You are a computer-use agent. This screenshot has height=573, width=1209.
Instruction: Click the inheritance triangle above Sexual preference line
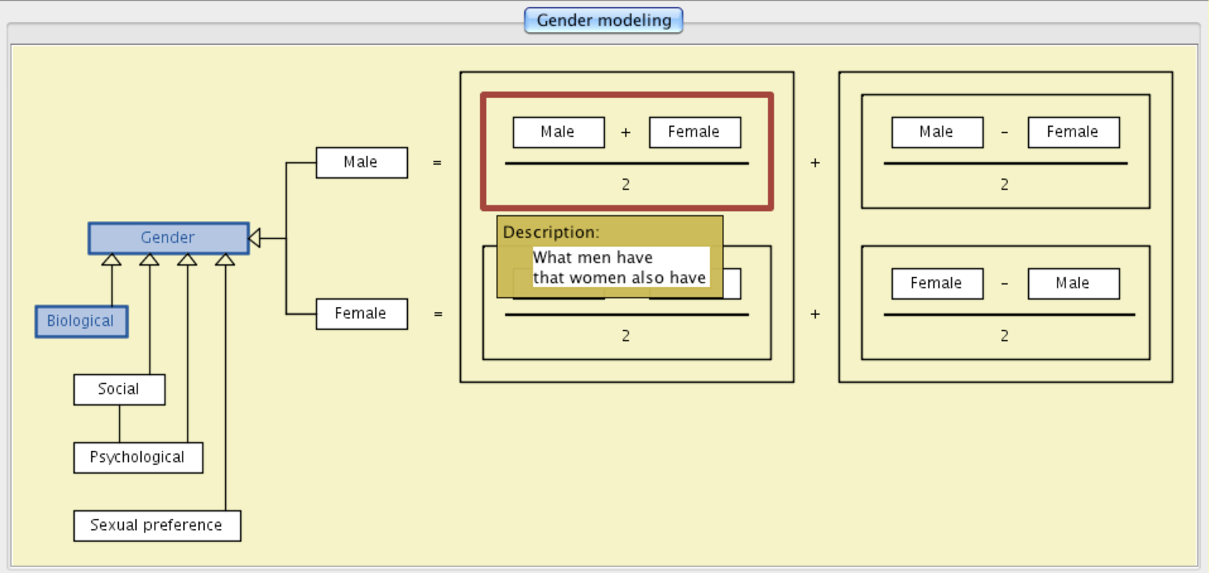coord(225,260)
